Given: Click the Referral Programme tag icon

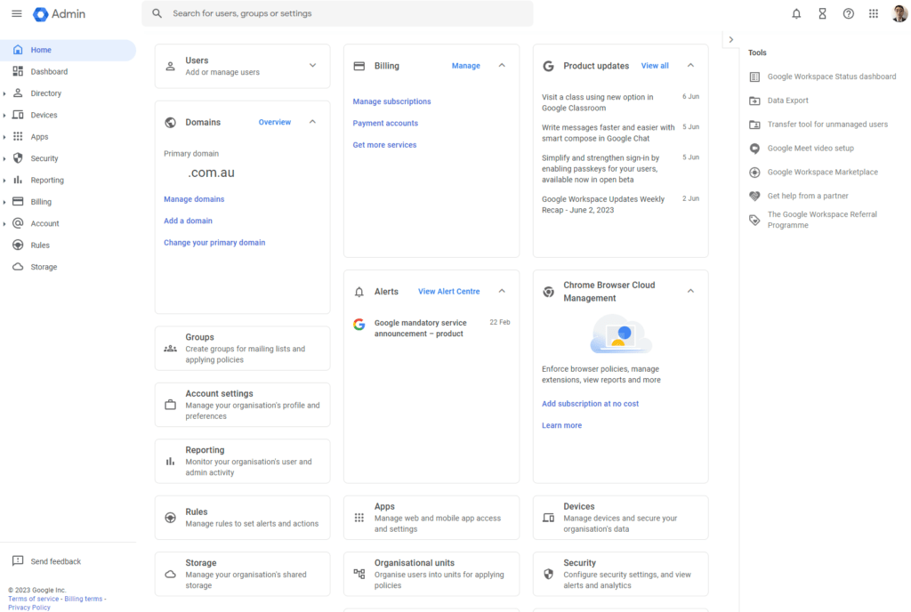Looking at the screenshot, I should pyautogui.click(x=754, y=220).
